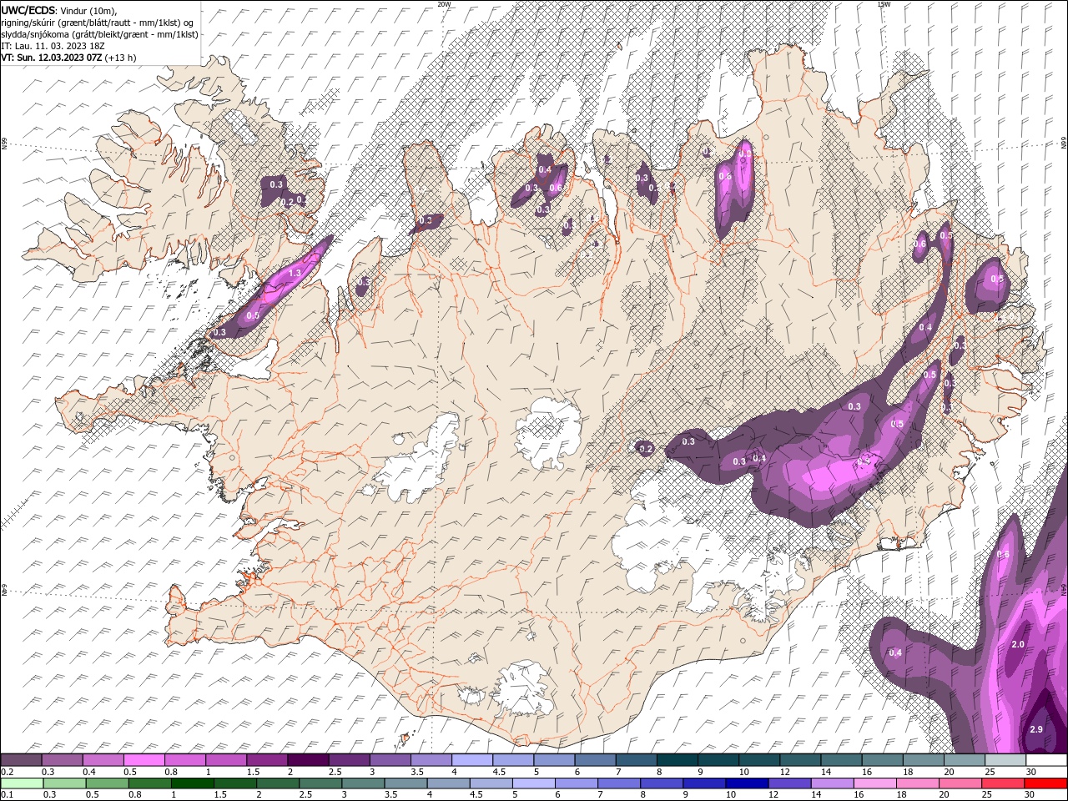1068x801 pixels.
Task: Click 'VT: Sun. 12.03.2023 07Z (+13 h)' text
Action: click(68, 58)
